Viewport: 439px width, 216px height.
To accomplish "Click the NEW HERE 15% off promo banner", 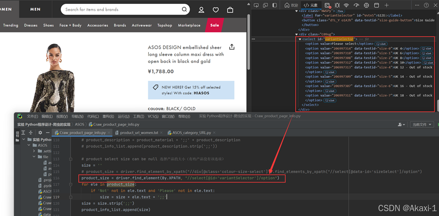I will (191, 90).
